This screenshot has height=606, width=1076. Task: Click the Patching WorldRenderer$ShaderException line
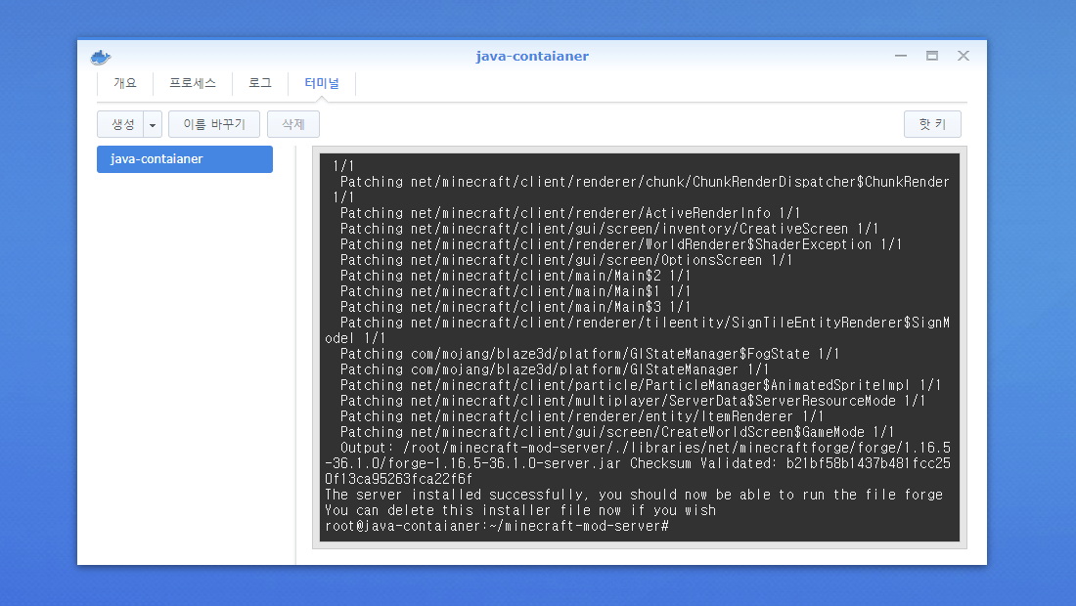[x=621, y=244]
